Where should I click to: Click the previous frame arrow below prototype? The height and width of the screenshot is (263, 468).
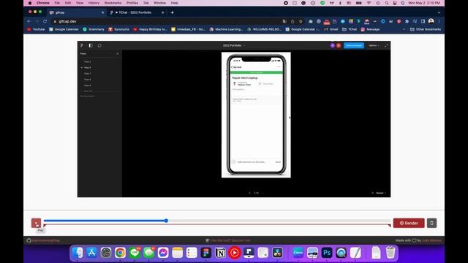(249, 193)
